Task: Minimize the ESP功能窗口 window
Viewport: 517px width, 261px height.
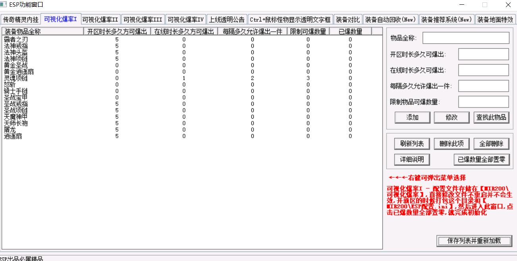Action: point(461,5)
